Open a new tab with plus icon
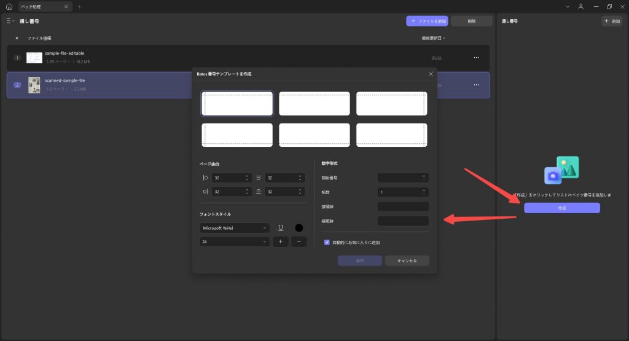This screenshot has height=341, width=629. pos(79,7)
